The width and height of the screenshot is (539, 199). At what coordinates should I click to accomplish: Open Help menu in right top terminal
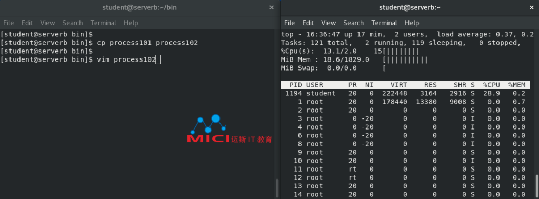[x=412, y=23]
